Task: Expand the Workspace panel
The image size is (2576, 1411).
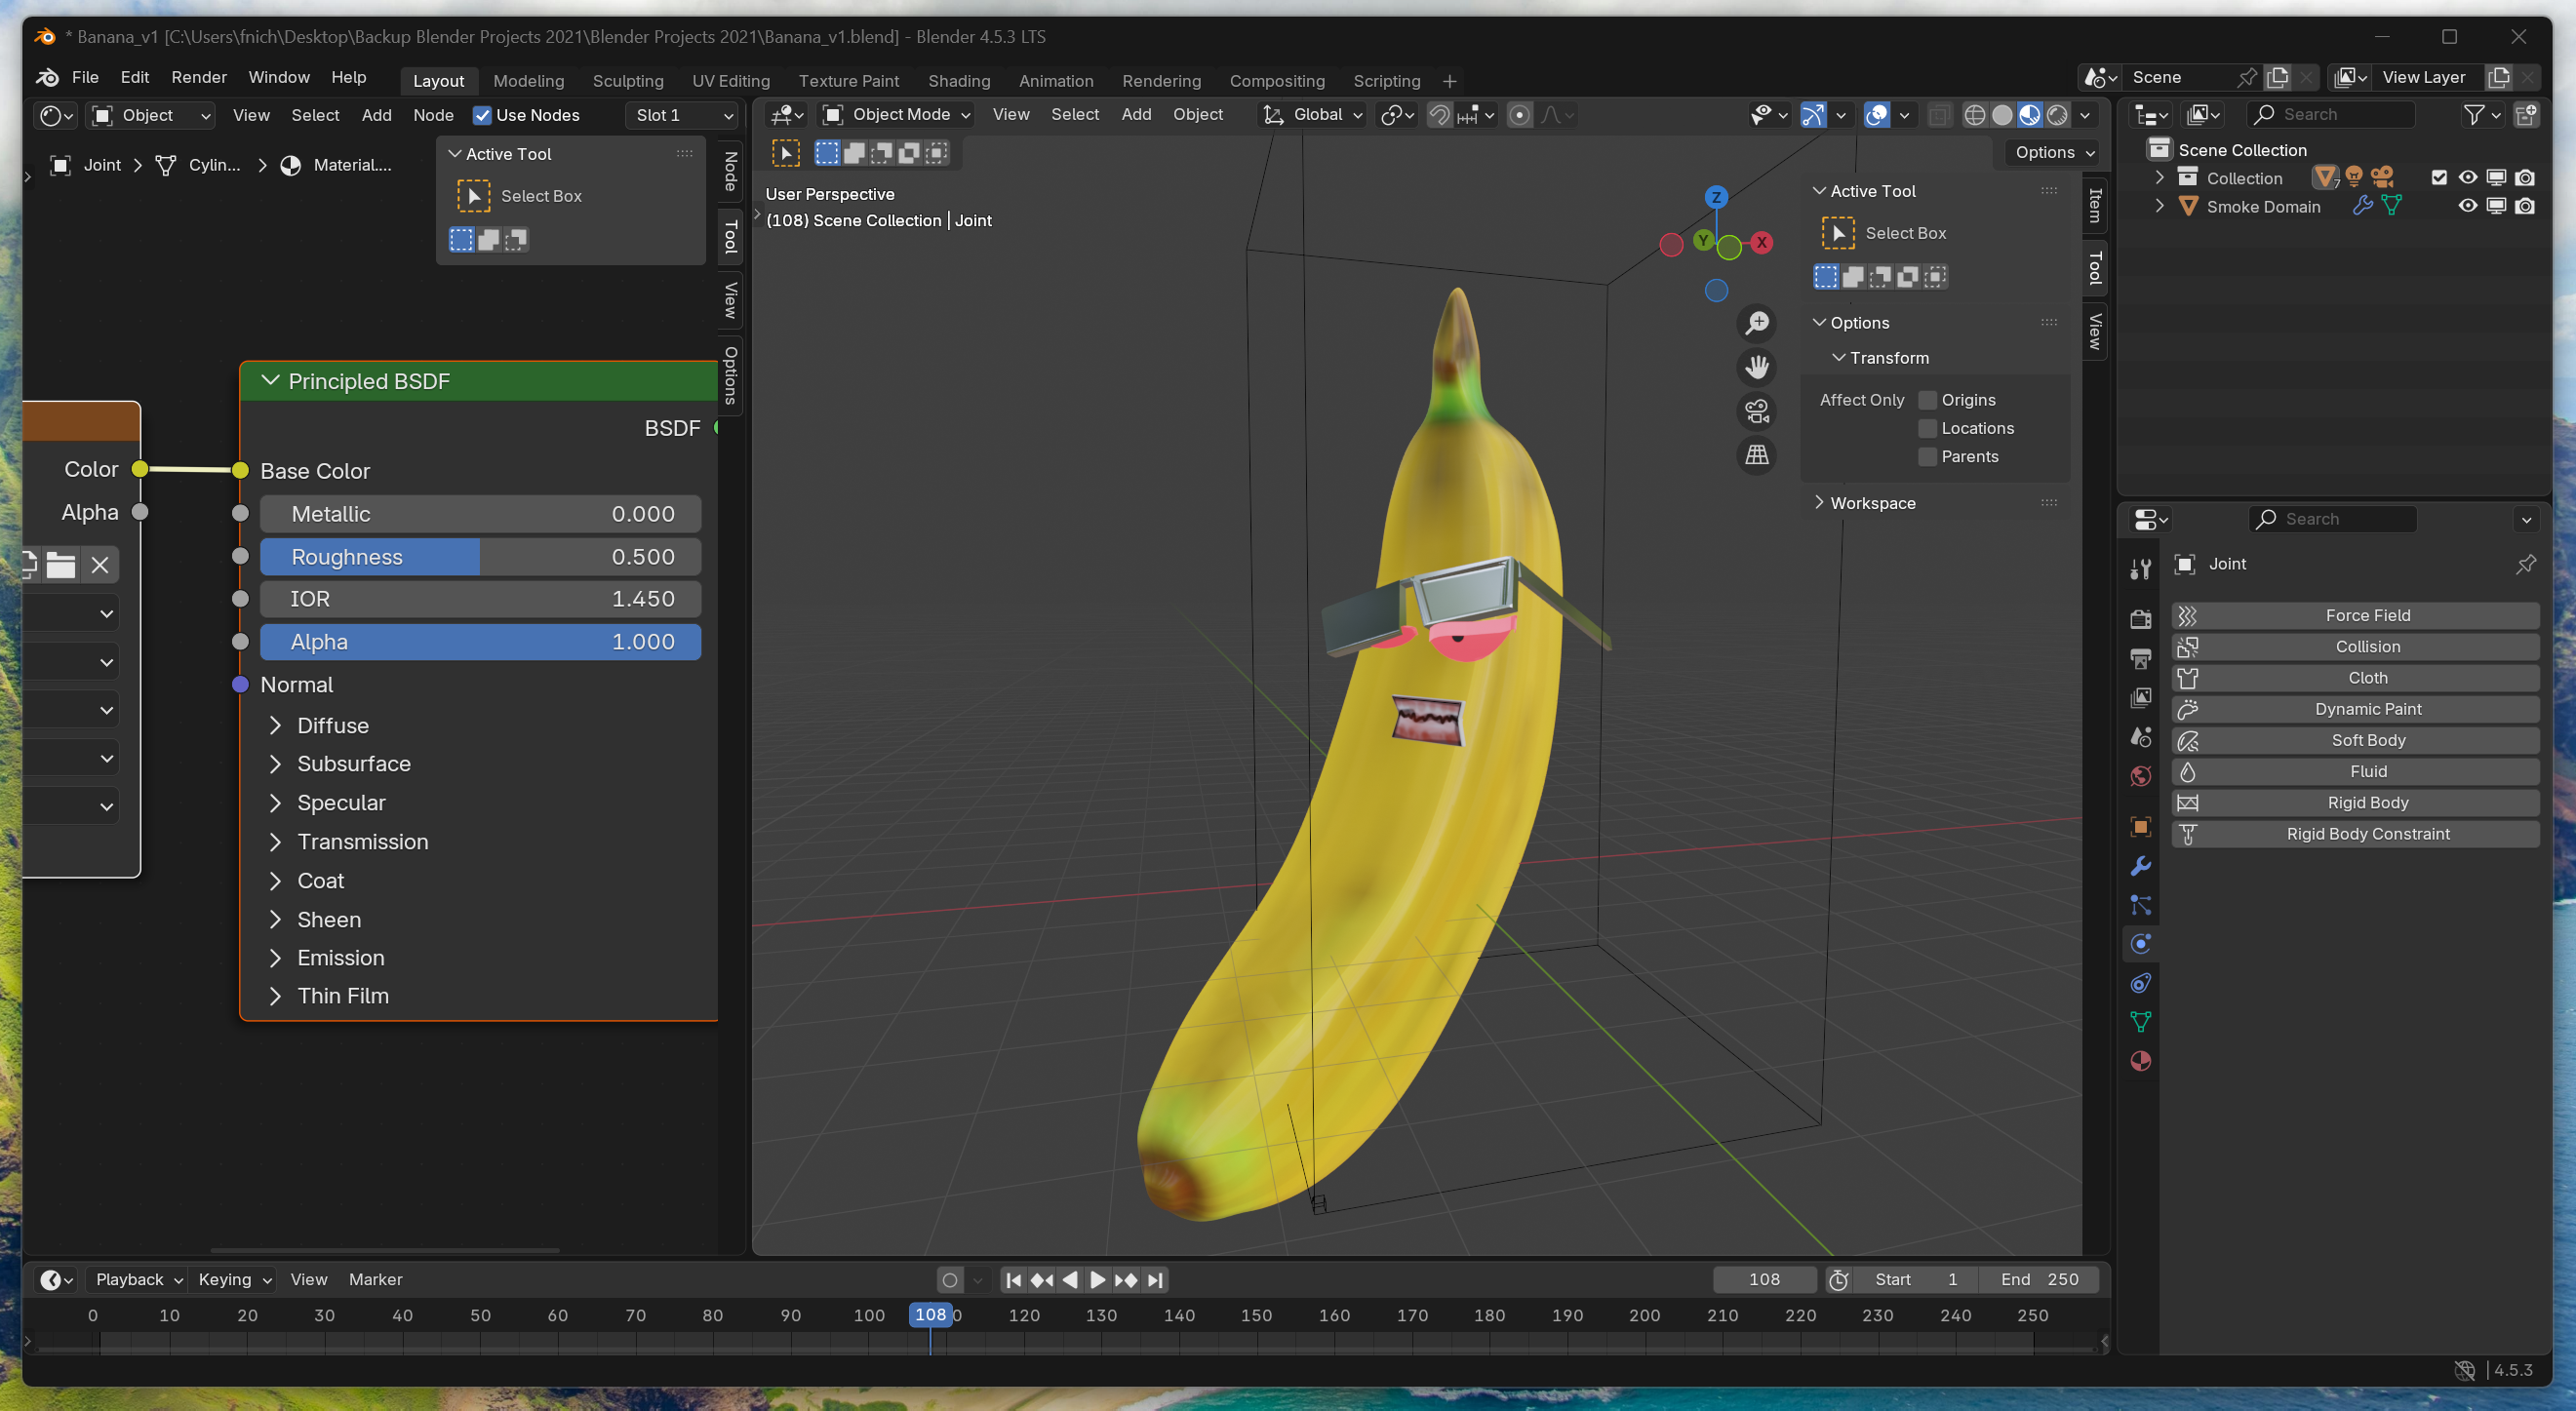Action: [x=1872, y=503]
